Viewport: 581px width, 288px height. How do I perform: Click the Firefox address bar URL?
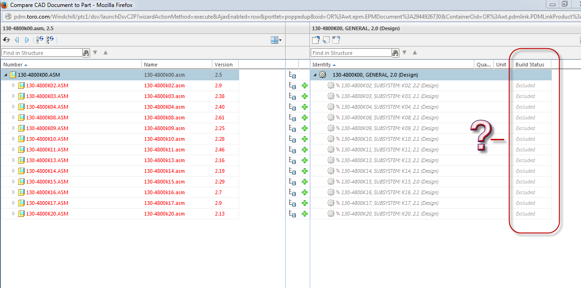coord(288,16)
